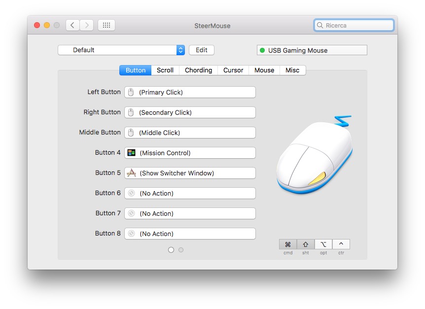Click the forward navigation arrow
The width and height of the screenshot is (425, 309).
coord(87,25)
